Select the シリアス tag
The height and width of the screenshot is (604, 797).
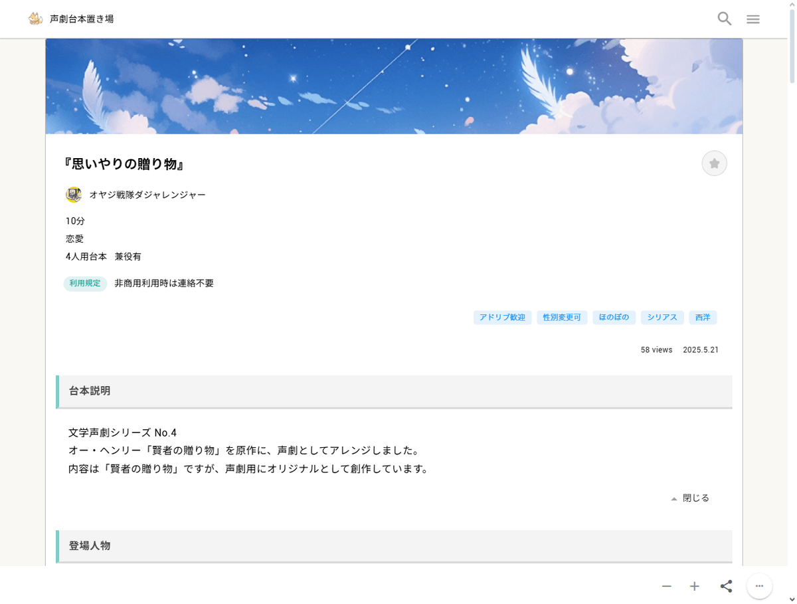click(x=662, y=318)
